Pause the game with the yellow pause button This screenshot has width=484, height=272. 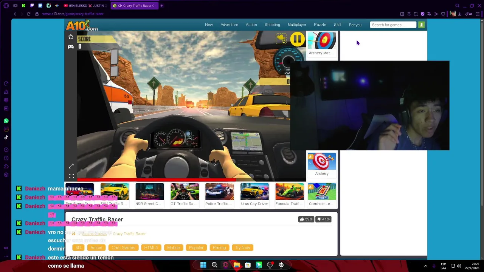[297, 39]
